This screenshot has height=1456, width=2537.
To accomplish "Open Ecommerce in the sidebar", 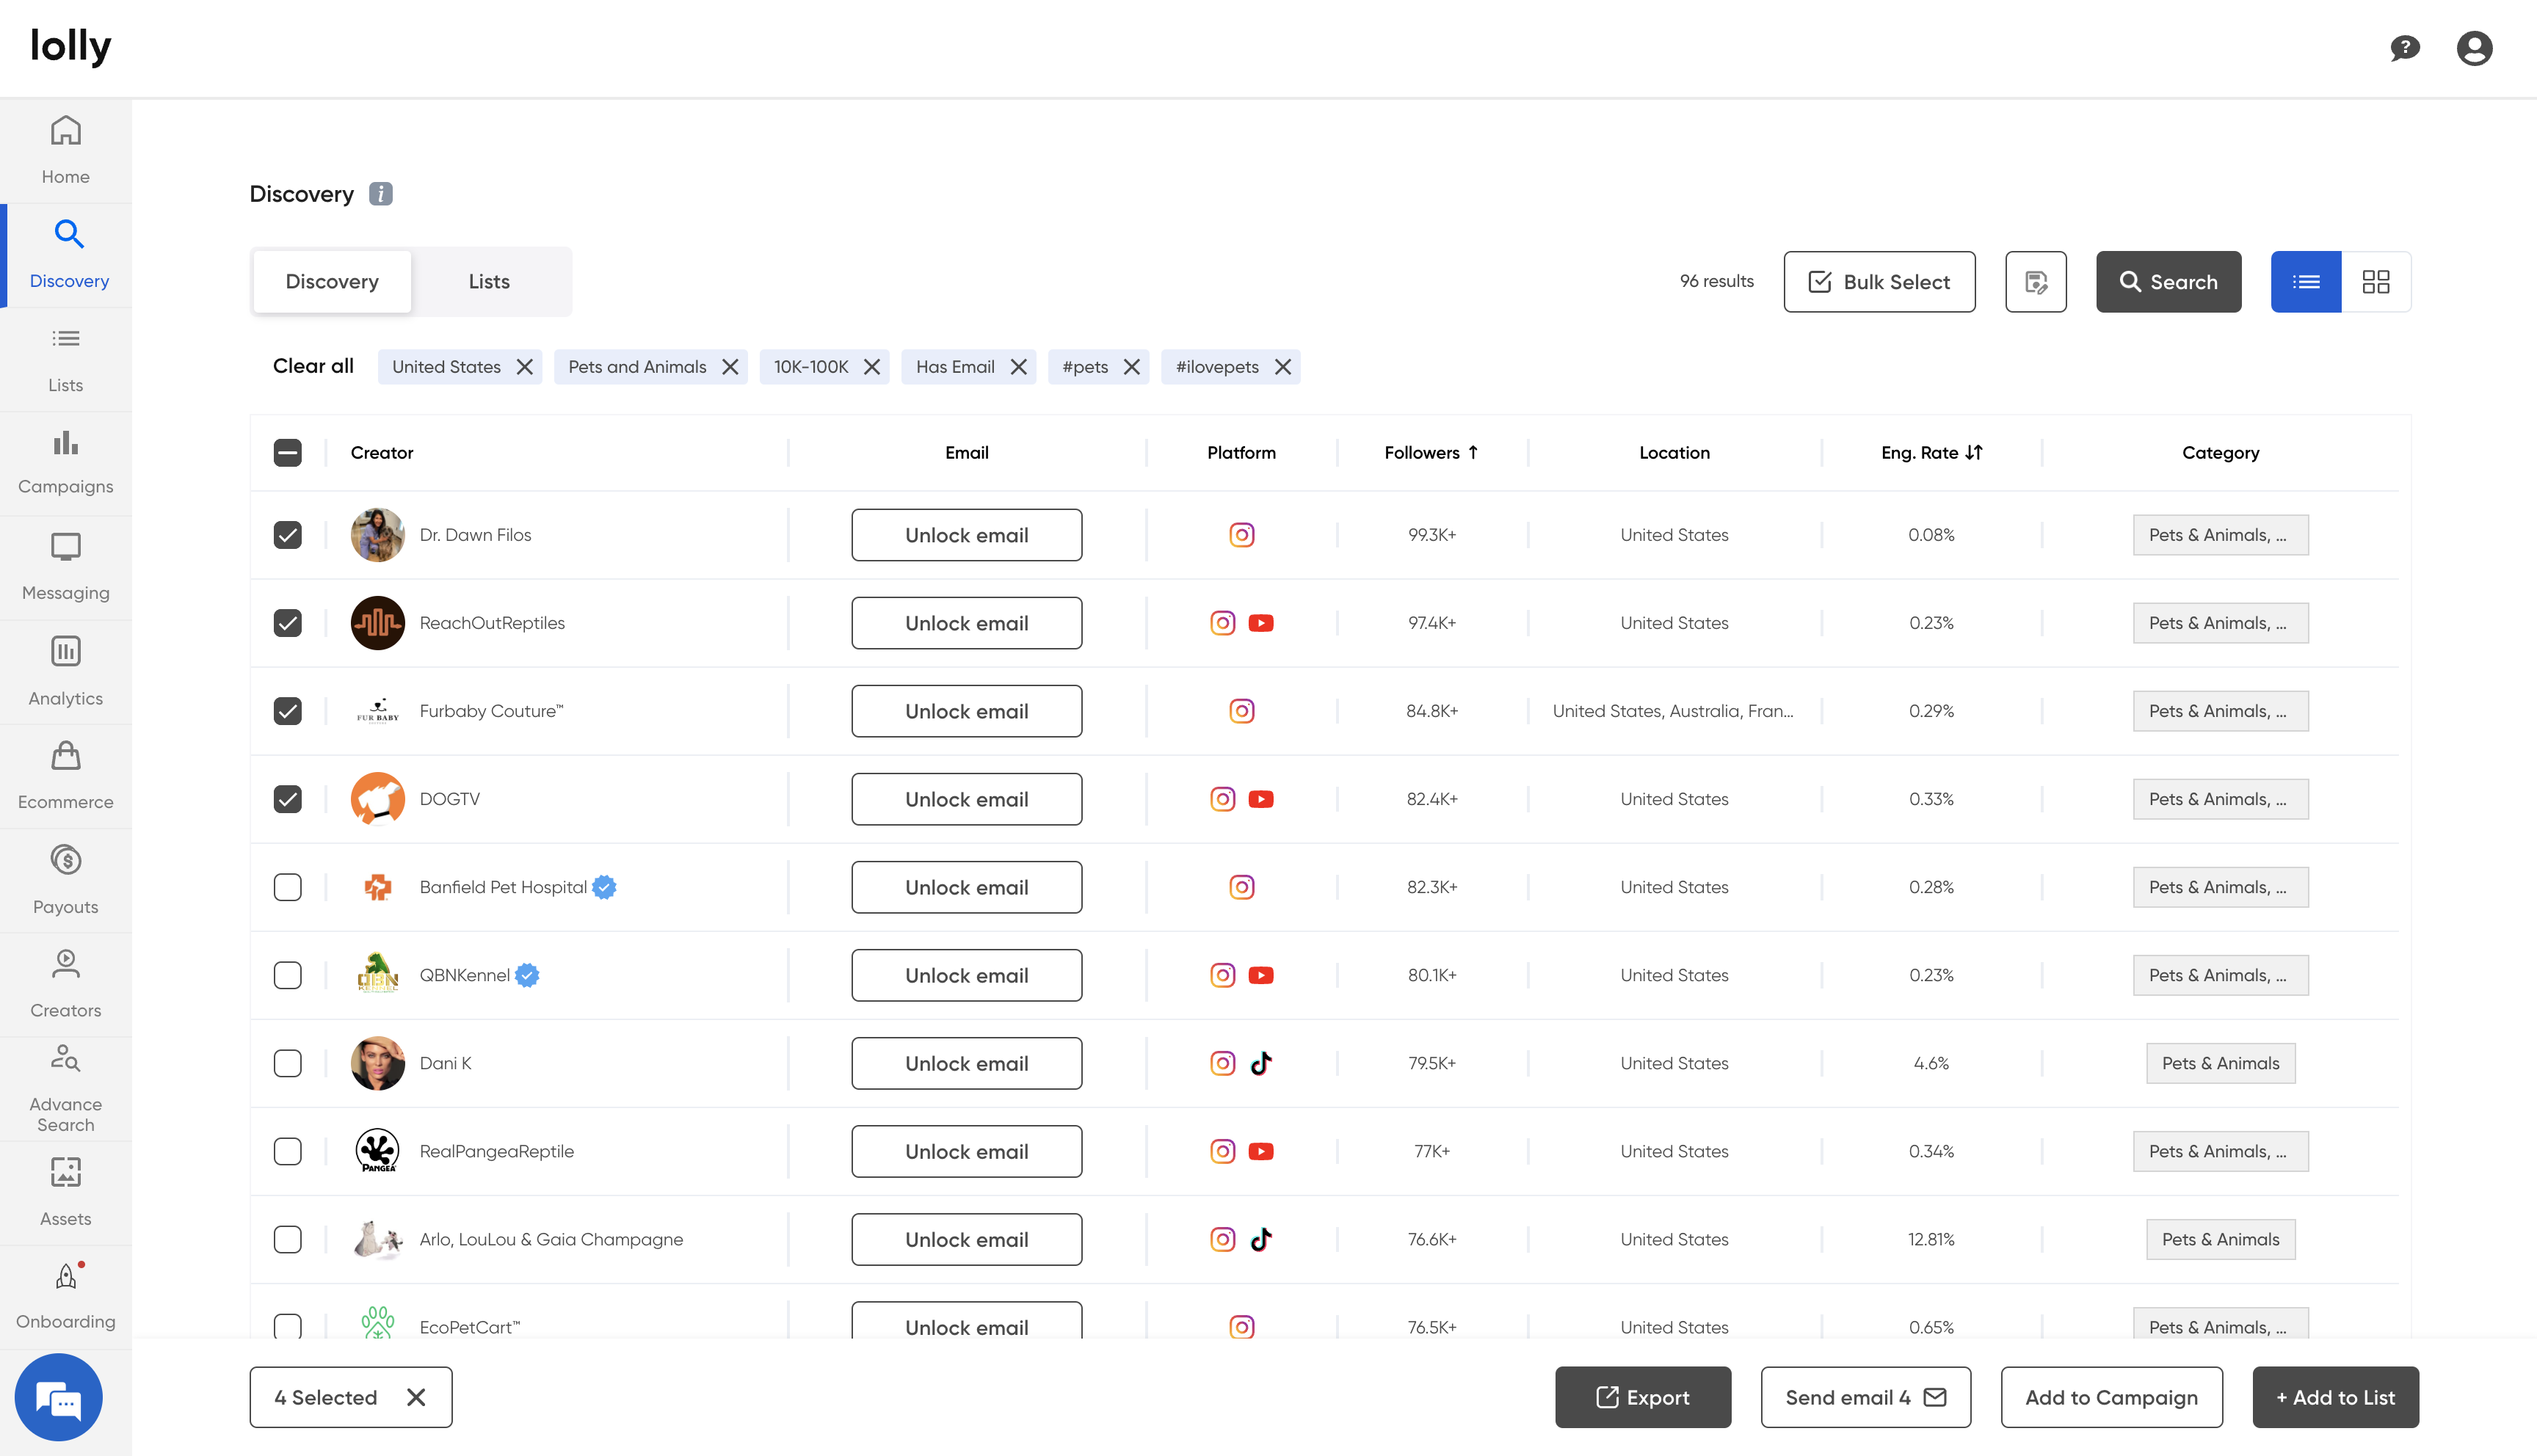I will (x=66, y=776).
